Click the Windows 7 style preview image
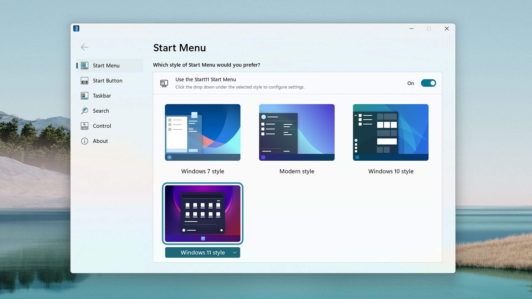Screen dimensions: 532x299 (x=203, y=132)
